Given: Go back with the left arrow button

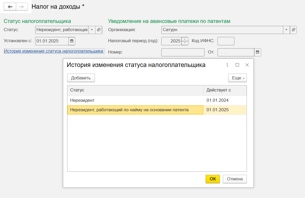Looking at the screenshot, I should click(10, 7).
